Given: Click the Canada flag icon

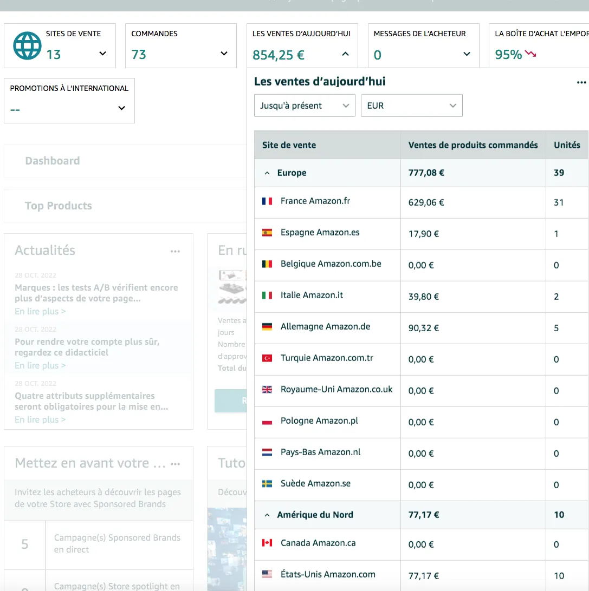Looking at the screenshot, I should coord(267,543).
